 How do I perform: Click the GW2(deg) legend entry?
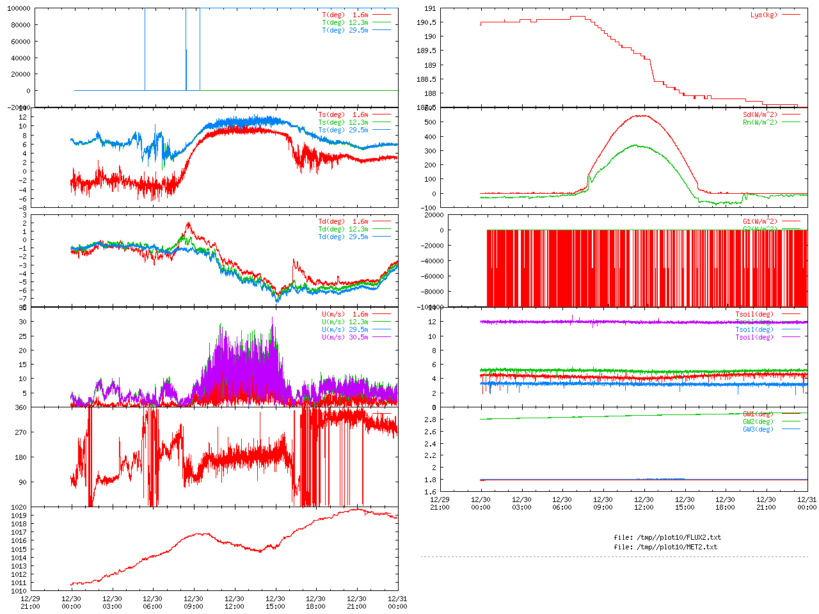758,421
